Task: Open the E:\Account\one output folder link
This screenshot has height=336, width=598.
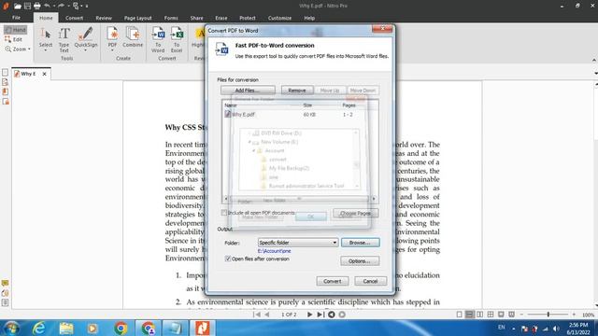Action: coord(274,251)
